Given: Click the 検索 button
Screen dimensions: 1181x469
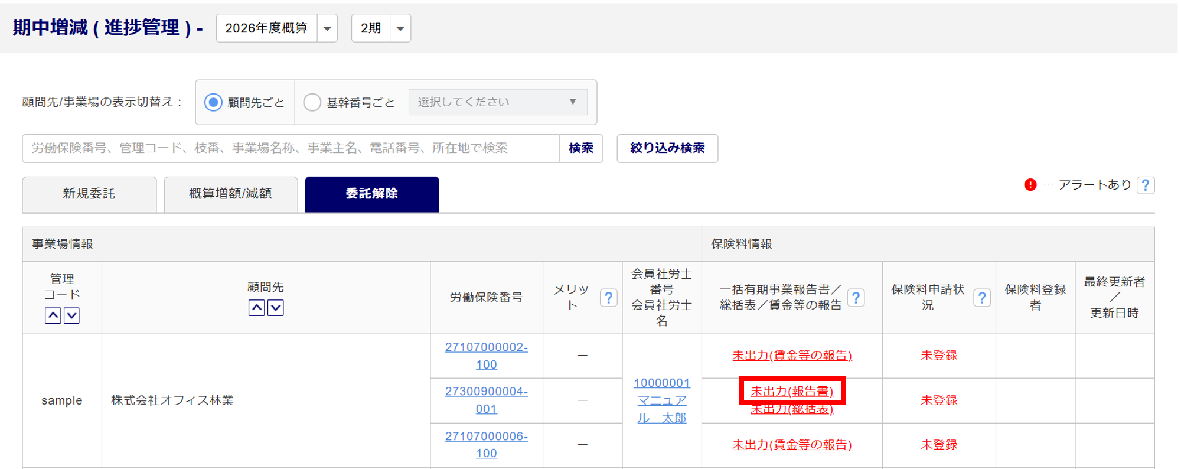Looking at the screenshot, I should (581, 148).
